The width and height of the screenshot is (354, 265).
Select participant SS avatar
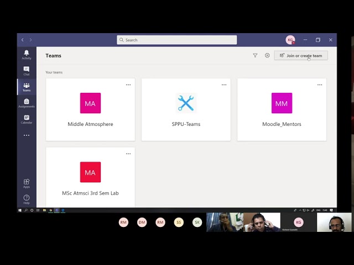click(179, 222)
